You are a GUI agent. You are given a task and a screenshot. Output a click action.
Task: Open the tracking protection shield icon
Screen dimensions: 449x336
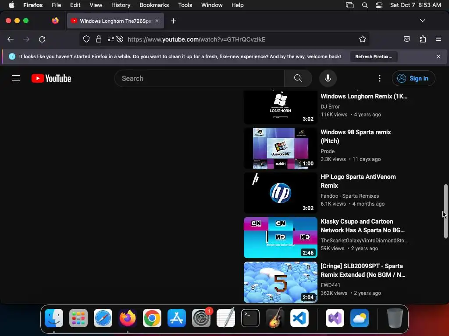coord(86,39)
